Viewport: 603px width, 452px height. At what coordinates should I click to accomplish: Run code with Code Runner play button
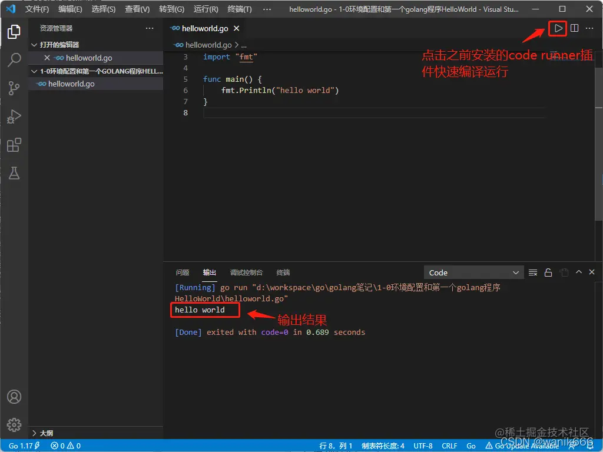click(558, 28)
